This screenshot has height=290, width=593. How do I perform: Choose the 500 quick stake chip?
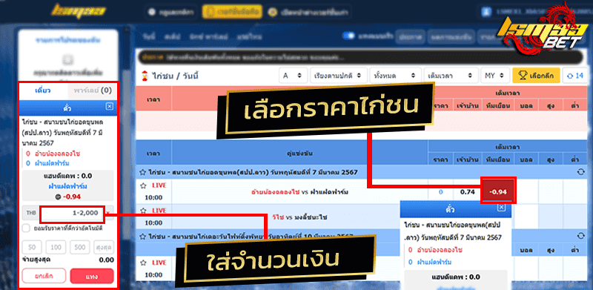click(80, 247)
